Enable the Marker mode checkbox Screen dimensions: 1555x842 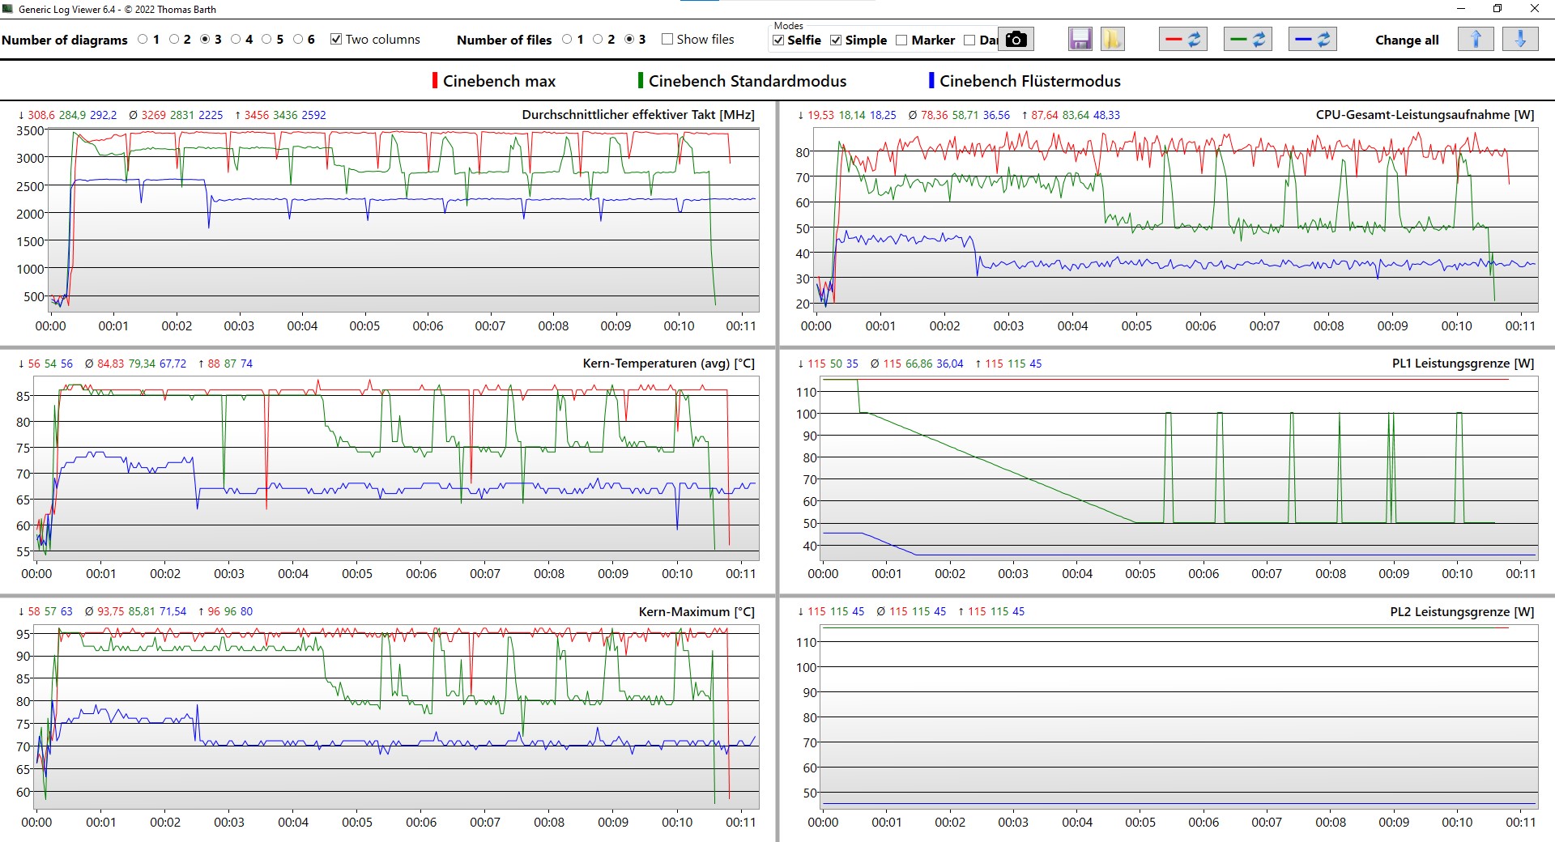tap(901, 40)
